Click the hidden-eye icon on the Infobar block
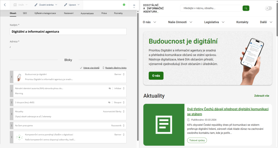278x148 pixels. (110, 88)
